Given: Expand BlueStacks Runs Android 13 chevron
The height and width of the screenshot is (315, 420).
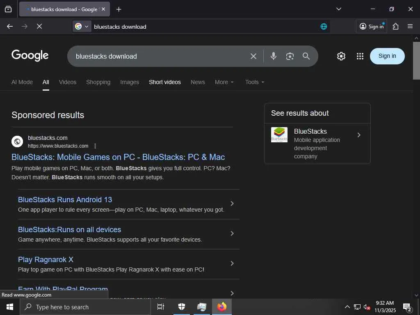Looking at the screenshot, I should coord(232,203).
